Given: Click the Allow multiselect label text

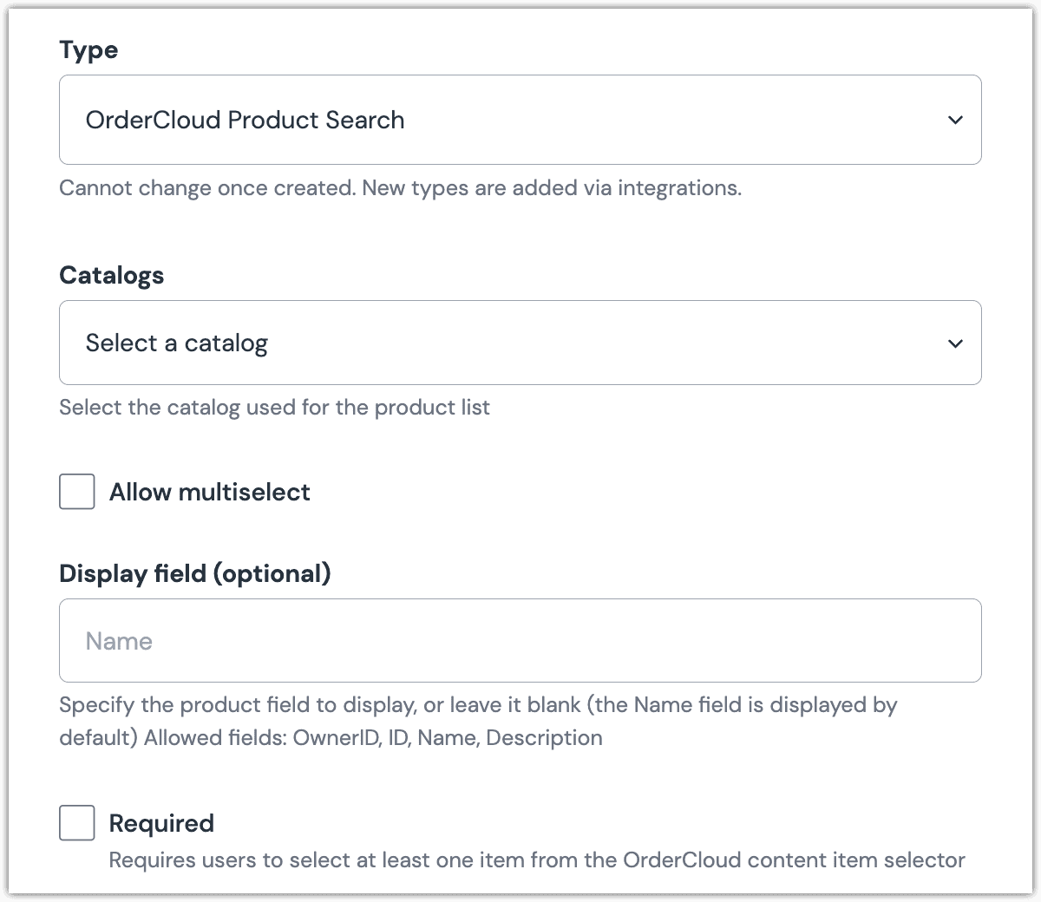Looking at the screenshot, I should (x=209, y=492).
